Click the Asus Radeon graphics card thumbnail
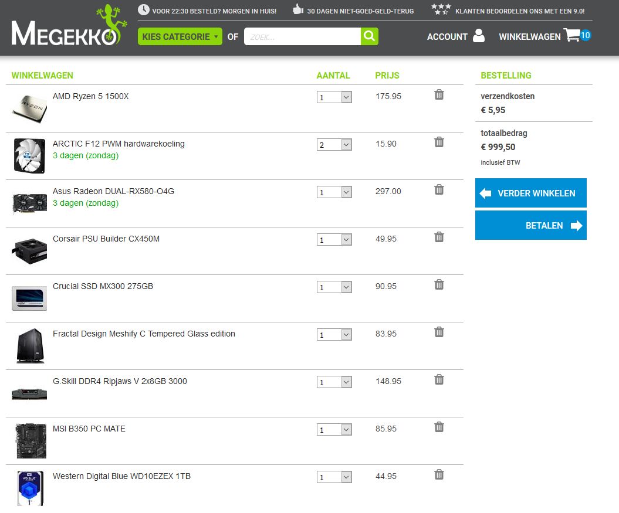Viewport: 619px width, 513px height. (29, 203)
